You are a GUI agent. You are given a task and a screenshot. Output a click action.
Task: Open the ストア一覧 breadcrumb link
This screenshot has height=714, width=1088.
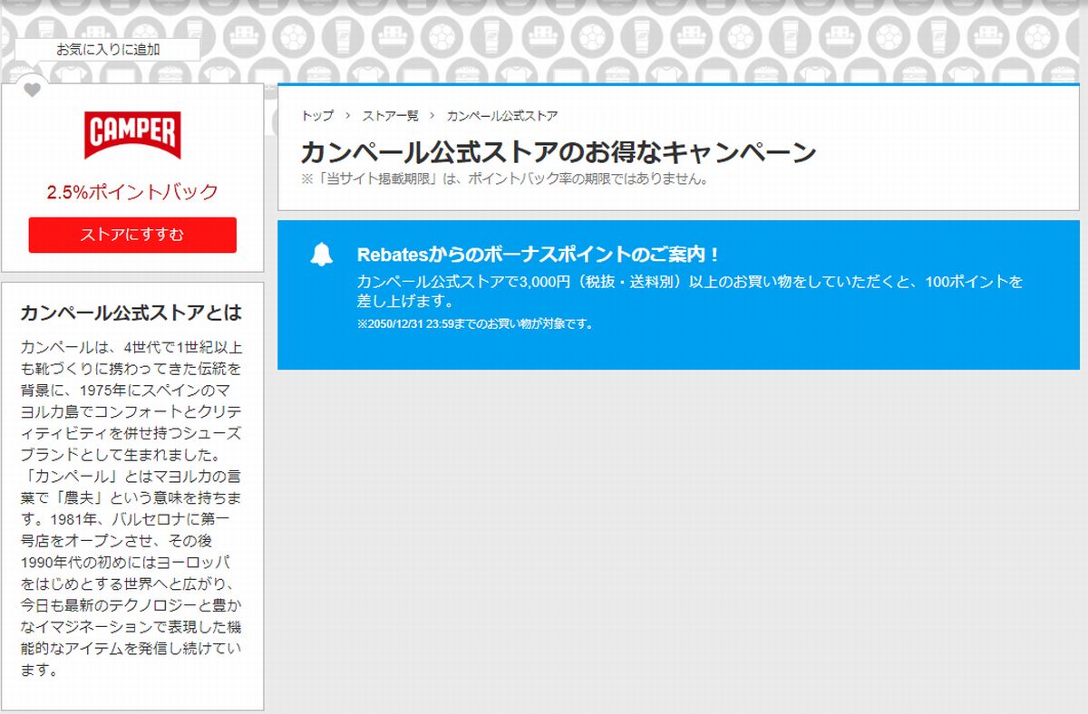click(391, 116)
